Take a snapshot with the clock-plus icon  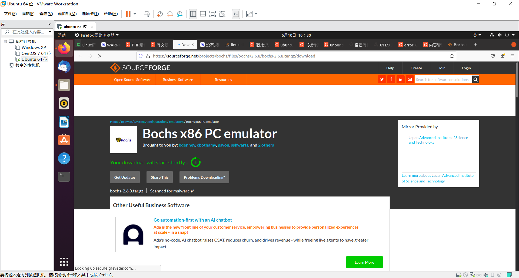pos(160,14)
